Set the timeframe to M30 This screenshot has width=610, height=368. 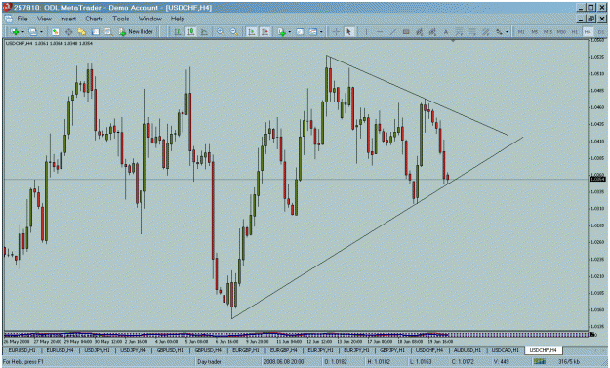(561, 32)
